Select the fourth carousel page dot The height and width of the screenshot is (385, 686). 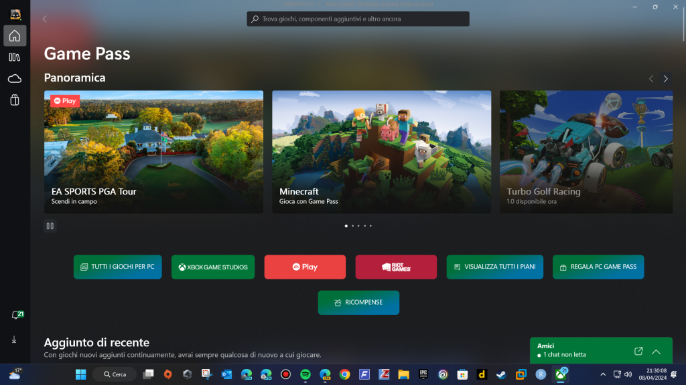(x=365, y=226)
